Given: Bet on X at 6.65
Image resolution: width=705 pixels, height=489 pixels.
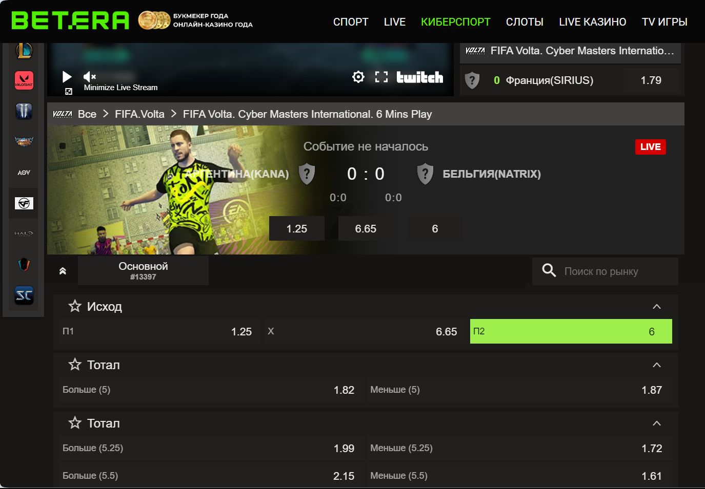Looking at the screenshot, I should [366, 331].
